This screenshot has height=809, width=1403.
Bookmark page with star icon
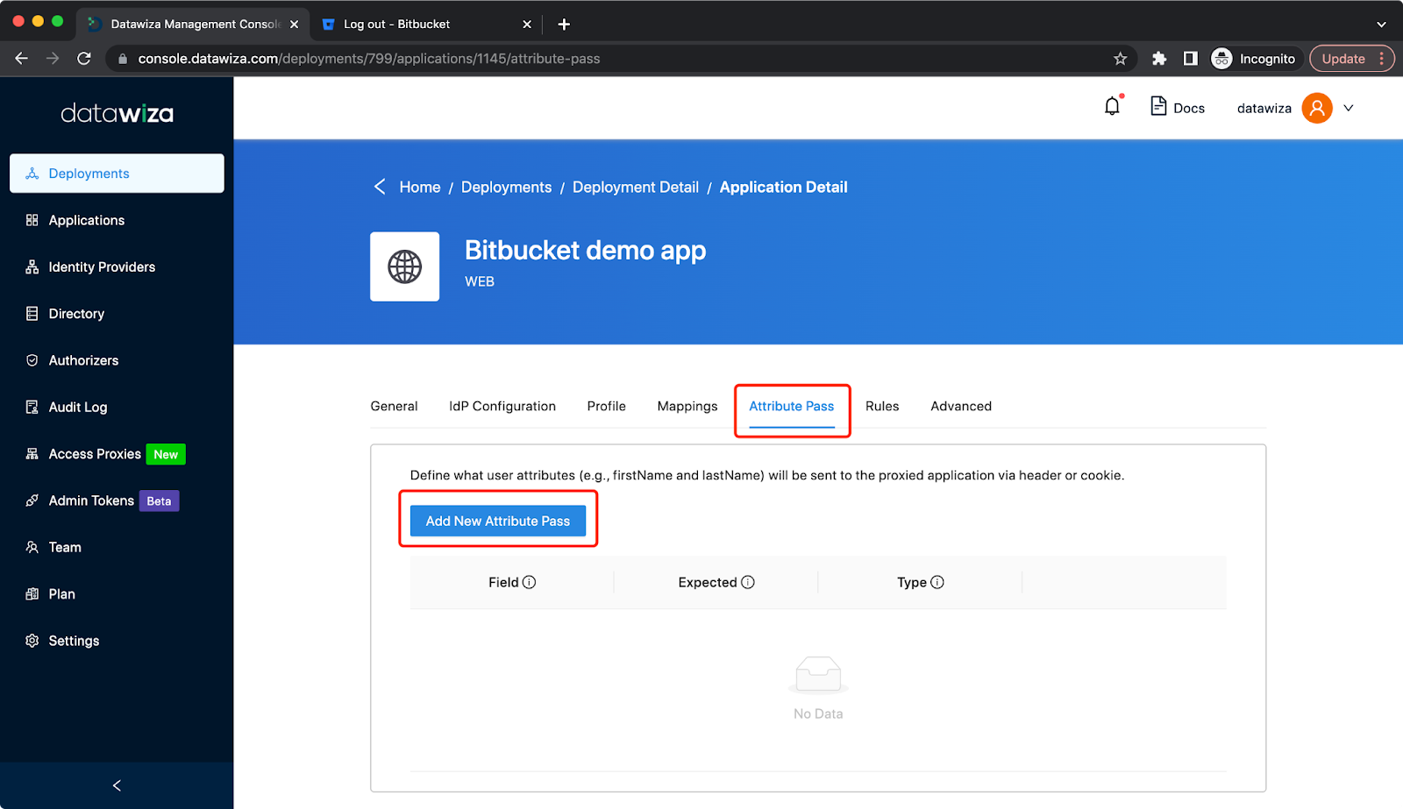[x=1120, y=59]
